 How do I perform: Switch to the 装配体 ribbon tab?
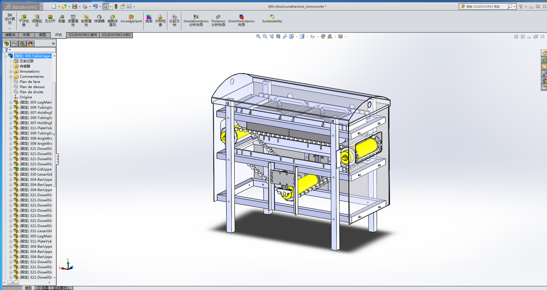(x=10, y=35)
